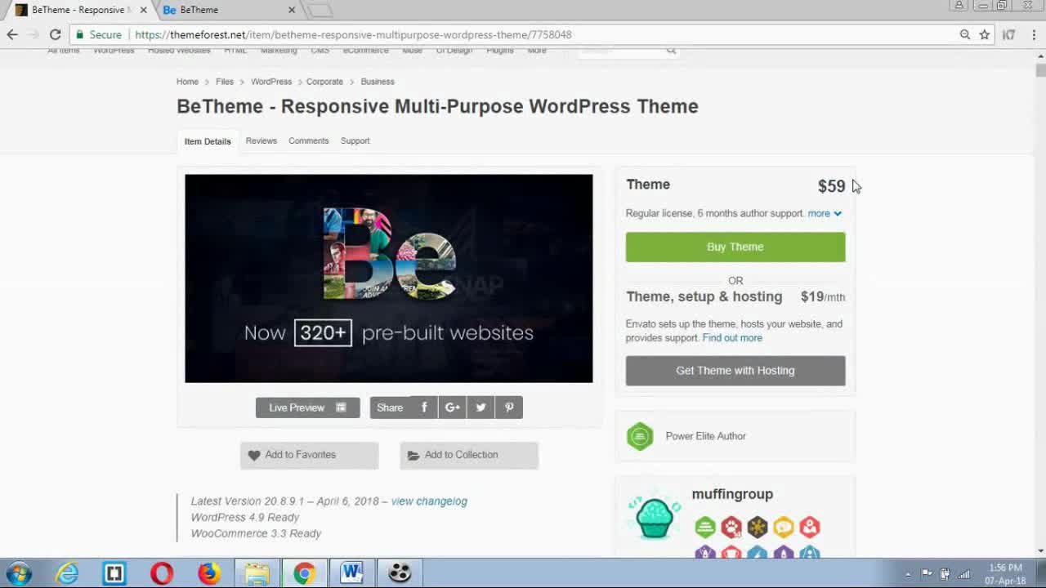This screenshot has width=1046, height=588.
Task: Open a new browser tab
Action: pyautogui.click(x=320, y=10)
